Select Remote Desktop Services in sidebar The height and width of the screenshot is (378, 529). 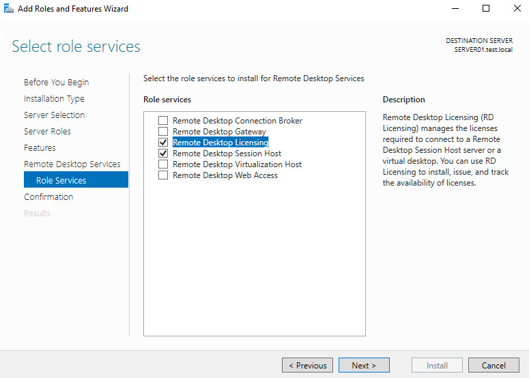click(x=72, y=164)
